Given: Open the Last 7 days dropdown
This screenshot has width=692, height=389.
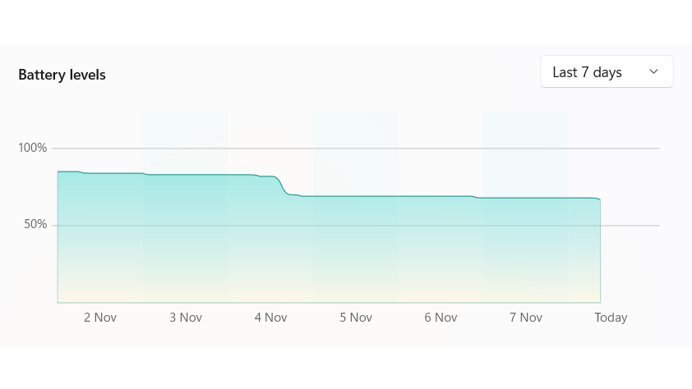Looking at the screenshot, I should pyautogui.click(x=606, y=72).
